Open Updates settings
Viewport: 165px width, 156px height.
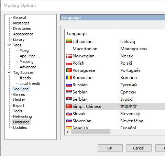coord(20,127)
